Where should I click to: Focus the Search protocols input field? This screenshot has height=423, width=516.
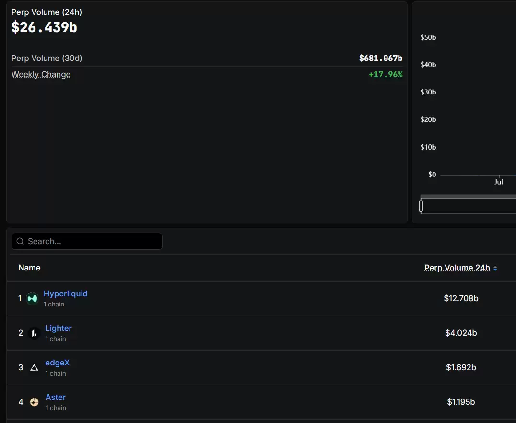[x=91, y=241]
